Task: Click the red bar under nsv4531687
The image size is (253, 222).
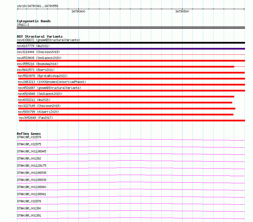Action: (132, 91)
